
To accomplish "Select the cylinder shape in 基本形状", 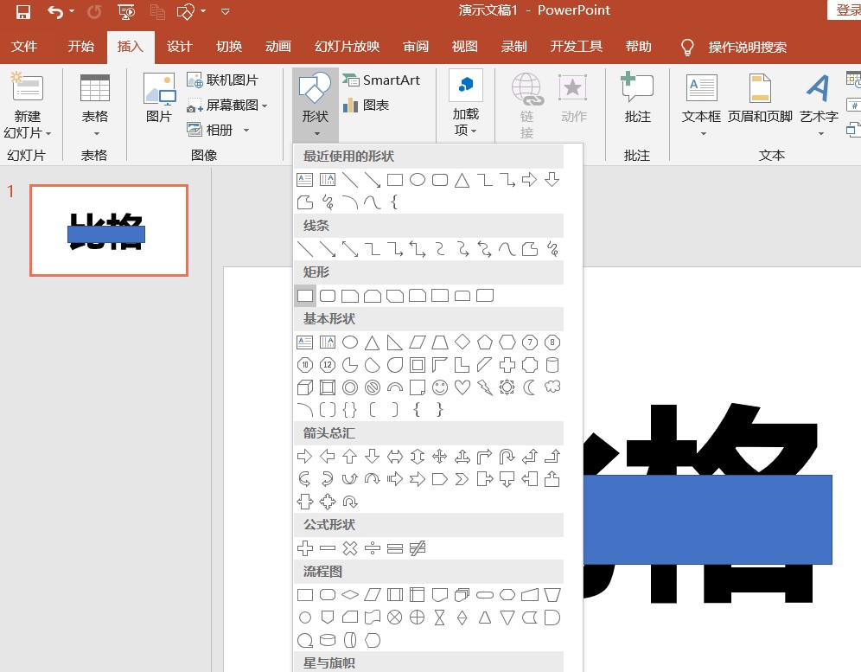I will click(x=552, y=365).
